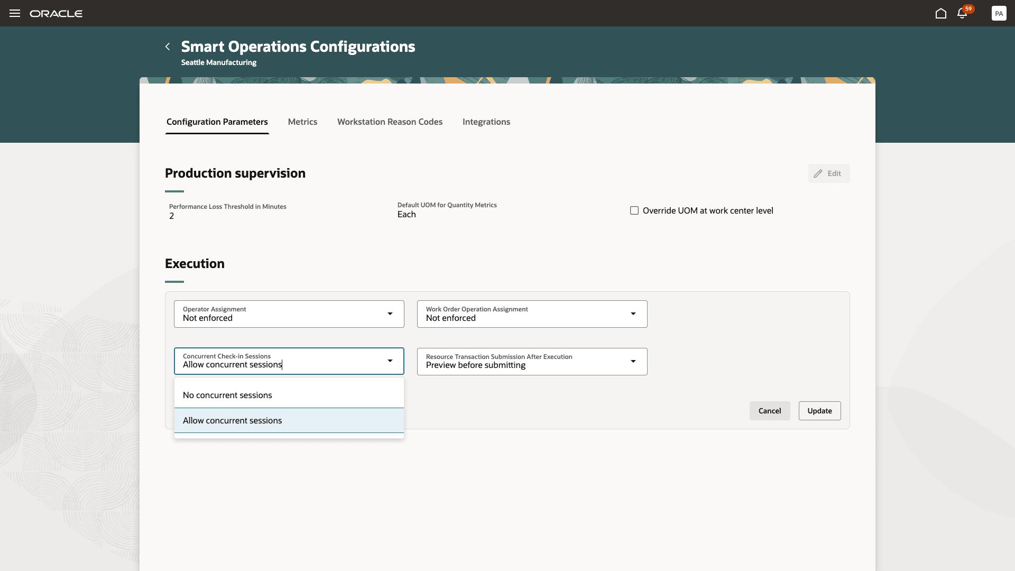Open the Workstation Reason Codes tab
Viewport: 1015px width, 571px height.
(x=390, y=122)
